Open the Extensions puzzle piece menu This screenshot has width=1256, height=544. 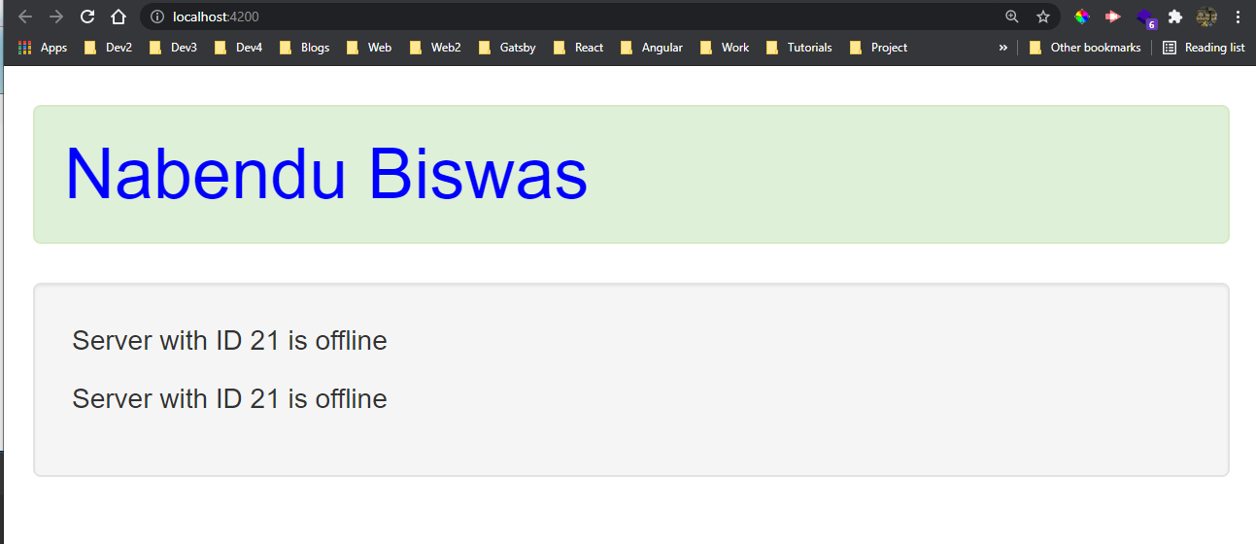[1175, 17]
